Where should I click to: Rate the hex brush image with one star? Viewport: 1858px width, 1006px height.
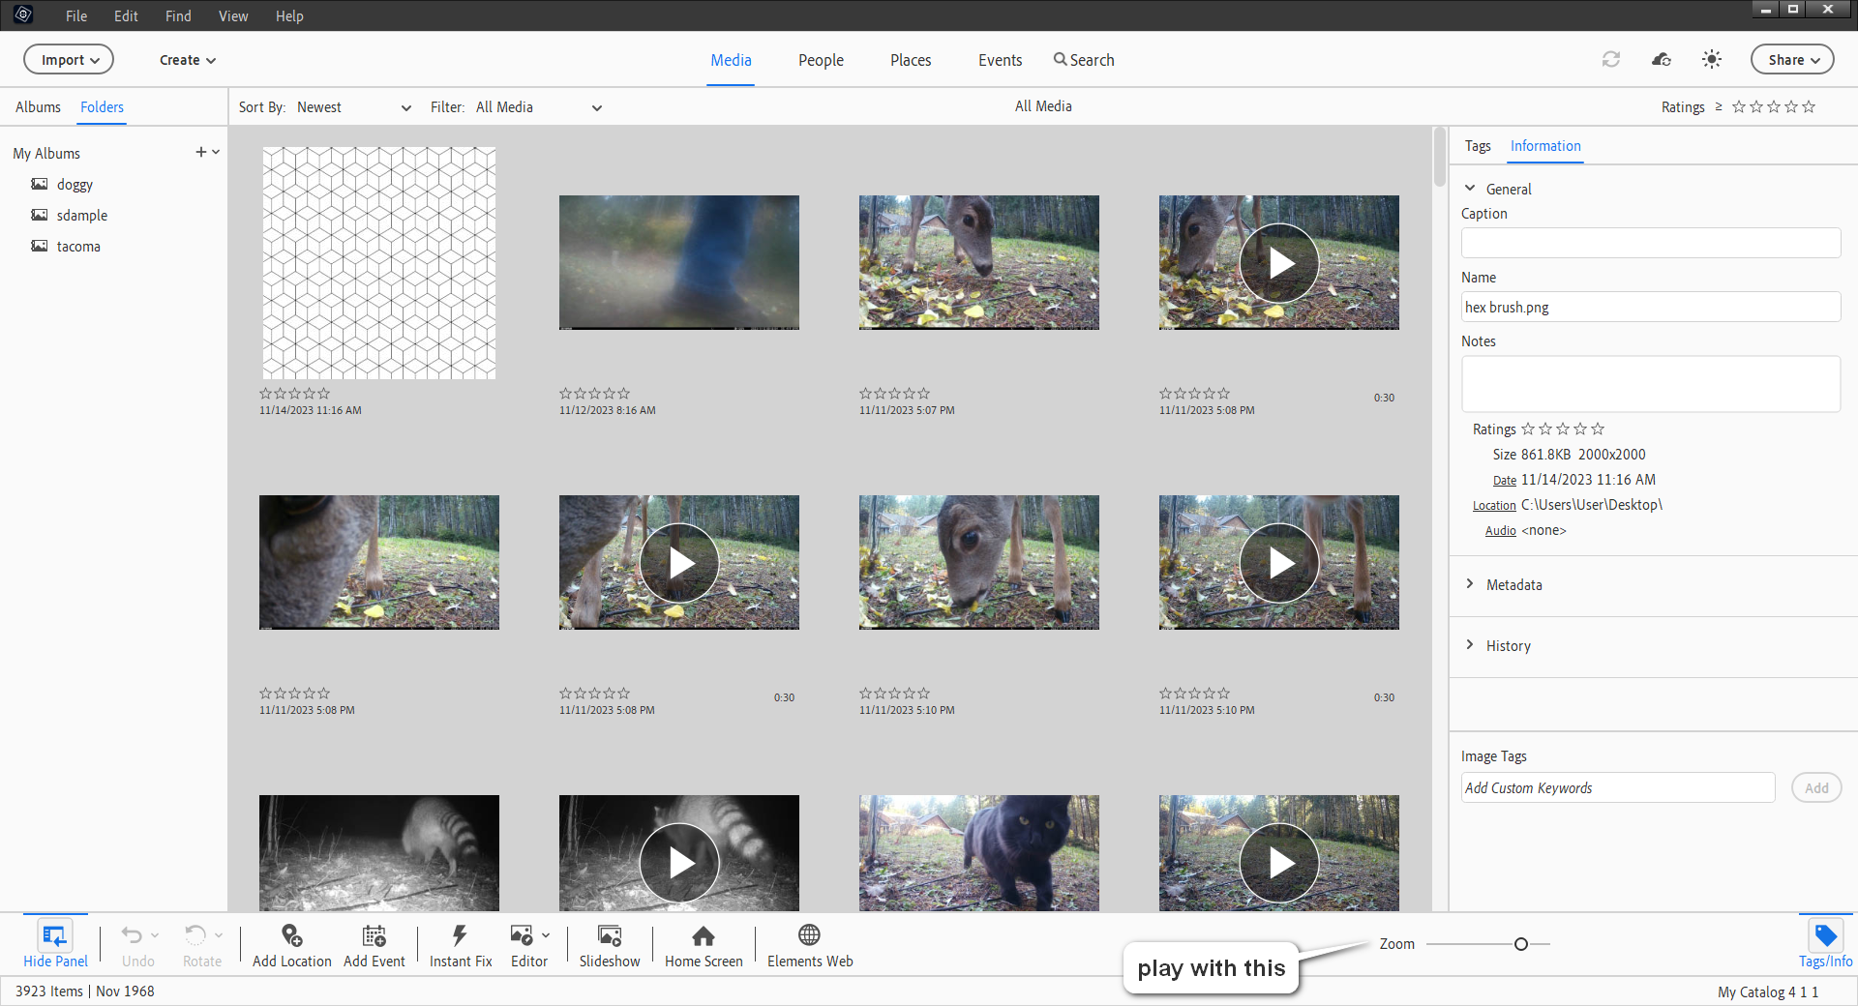point(262,394)
